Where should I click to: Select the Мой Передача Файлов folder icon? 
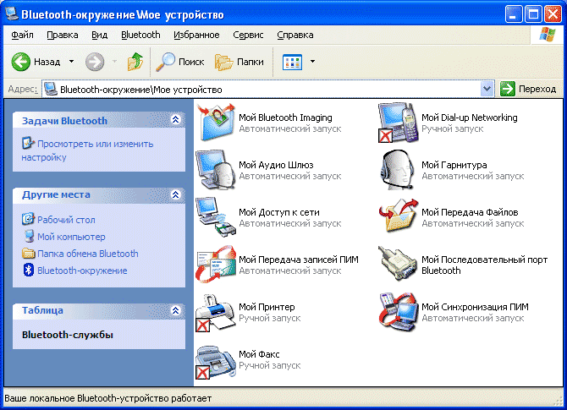coord(399,216)
